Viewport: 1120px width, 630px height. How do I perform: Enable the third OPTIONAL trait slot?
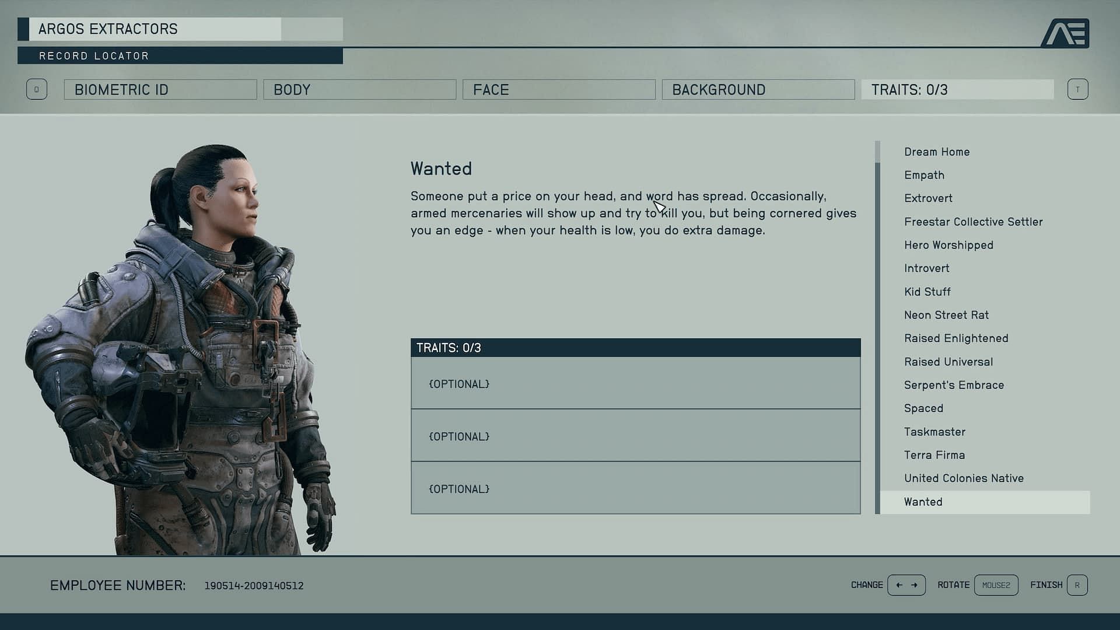click(635, 488)
